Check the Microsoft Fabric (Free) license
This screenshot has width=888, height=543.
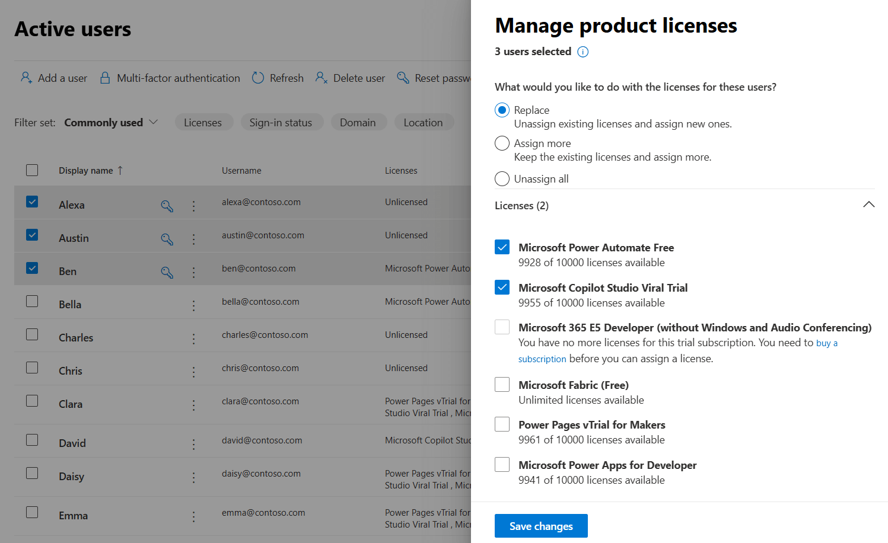point(502,384)
